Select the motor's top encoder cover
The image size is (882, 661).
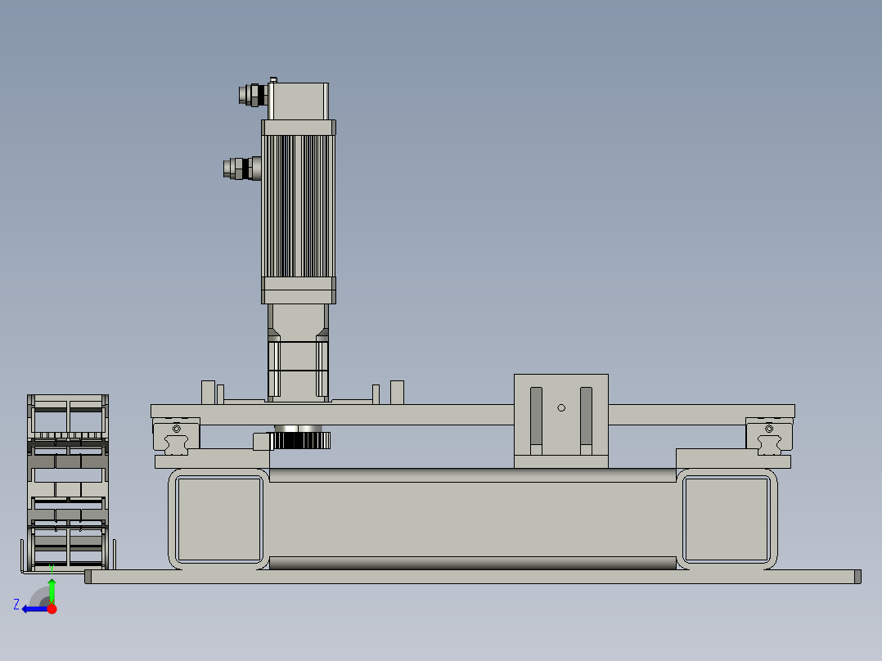point(299,101)
